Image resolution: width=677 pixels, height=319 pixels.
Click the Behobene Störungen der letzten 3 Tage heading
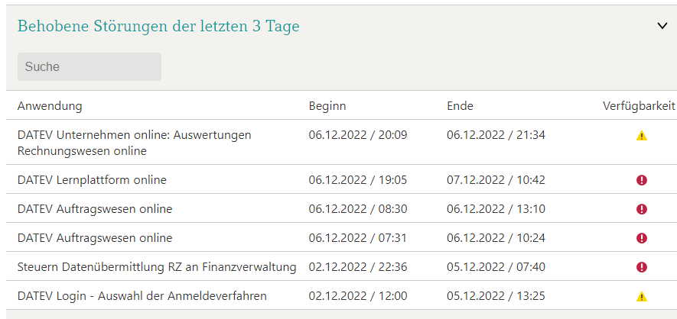pyautogui.click(x=158, y=26)
